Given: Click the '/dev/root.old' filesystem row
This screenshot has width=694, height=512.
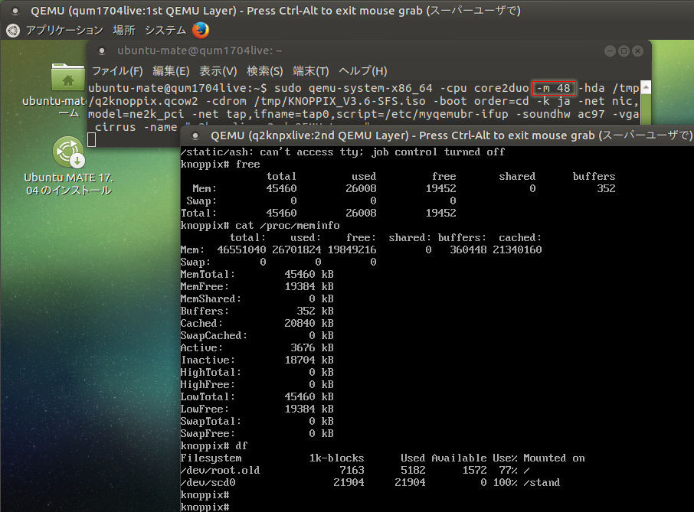Looking at the screenshot, I should [355, 471].
